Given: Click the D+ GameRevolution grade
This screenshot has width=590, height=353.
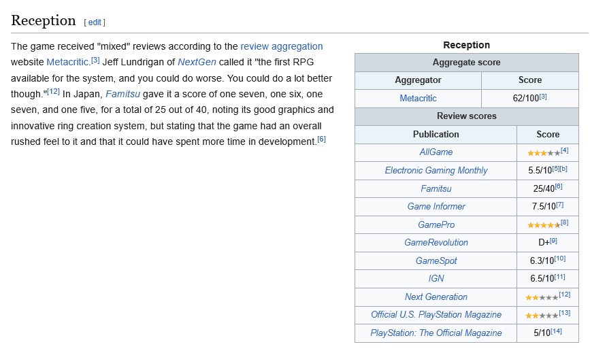Looking at the screenshot, I should pyautogui.click(x=544, y=243).
